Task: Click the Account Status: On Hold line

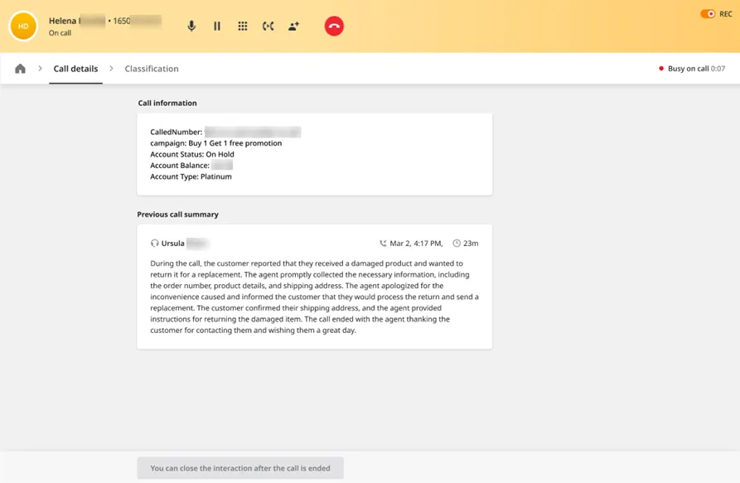Action: pos(192,154)
